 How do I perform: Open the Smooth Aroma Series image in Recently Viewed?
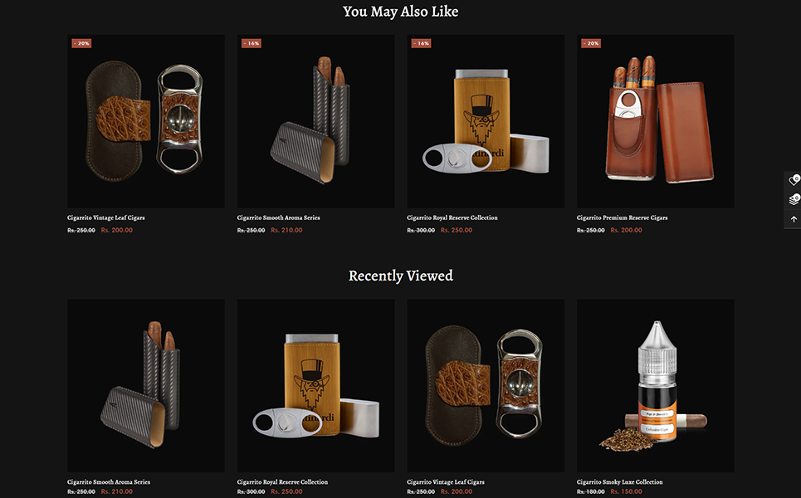[x=146, y=386]
